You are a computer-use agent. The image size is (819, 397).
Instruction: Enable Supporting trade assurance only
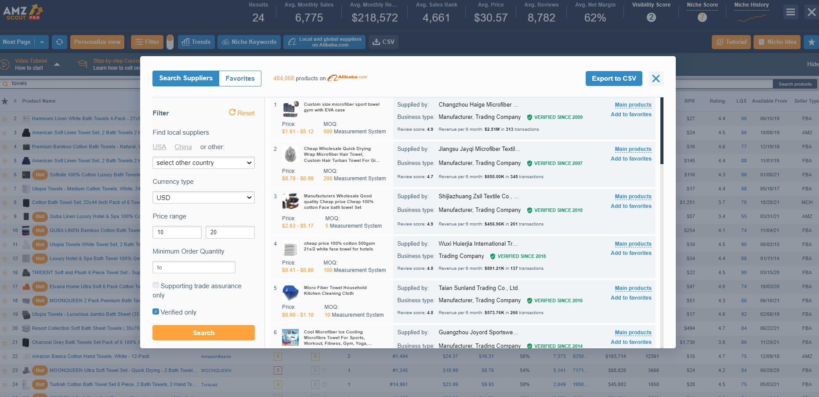pyautogui.click(x=156, y=285)
